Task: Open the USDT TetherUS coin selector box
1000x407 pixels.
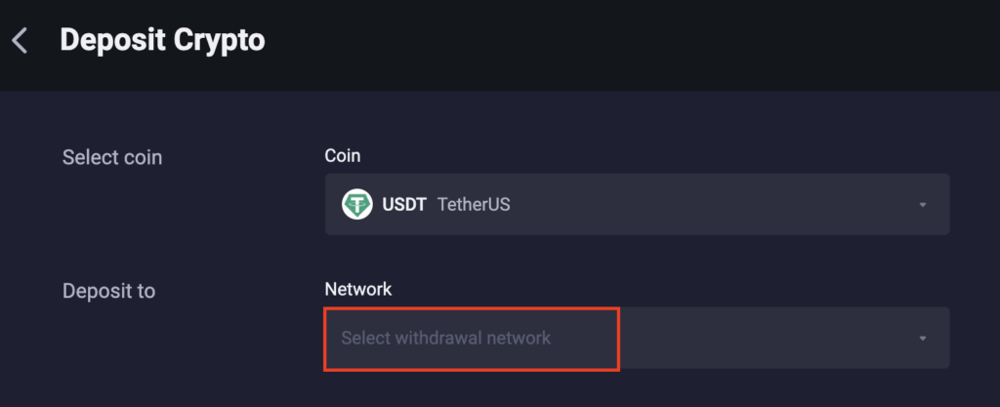Action: 637,204
